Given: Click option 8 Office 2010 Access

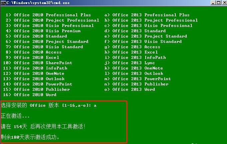Looking at the screenshot, I should (x=38, y=52).
